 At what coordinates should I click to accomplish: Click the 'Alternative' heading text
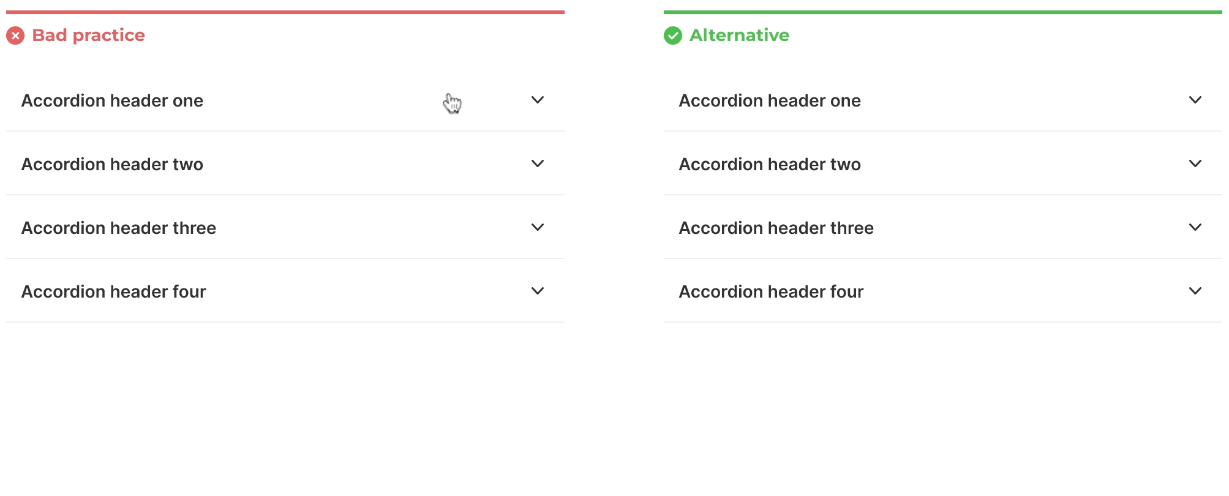(x=739, y=36)
